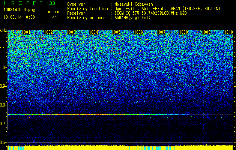Click the 1001 time marker
The image size is (236, 150).
tap(26, 32)
